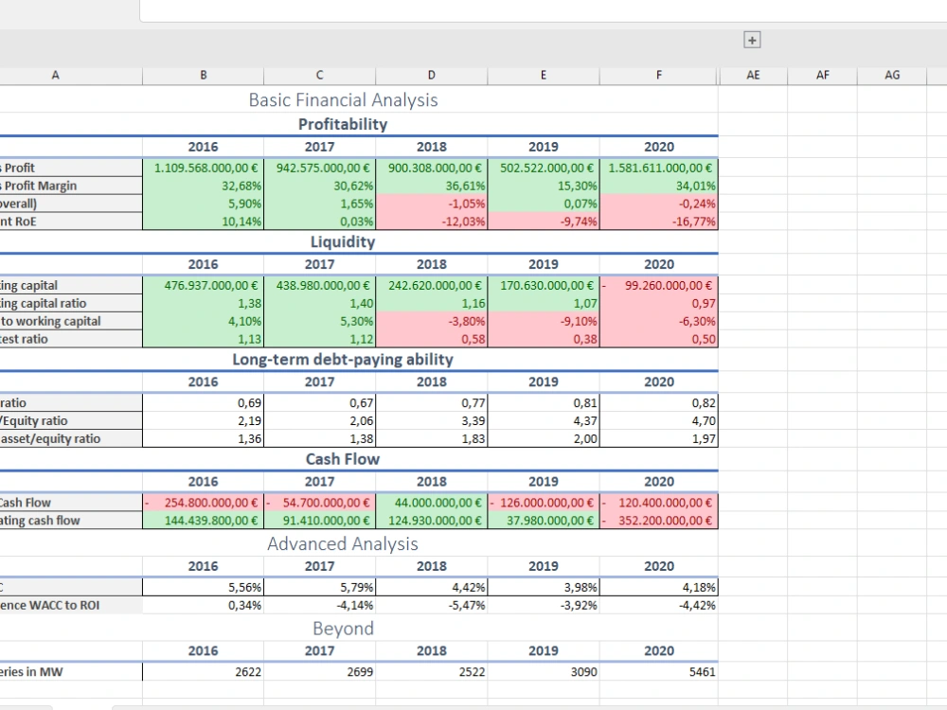The height and width of the screenshot is (710, 947).
Task: Select the green Profit cell showing 1.109.568.000,00 €
Action: 203,167
